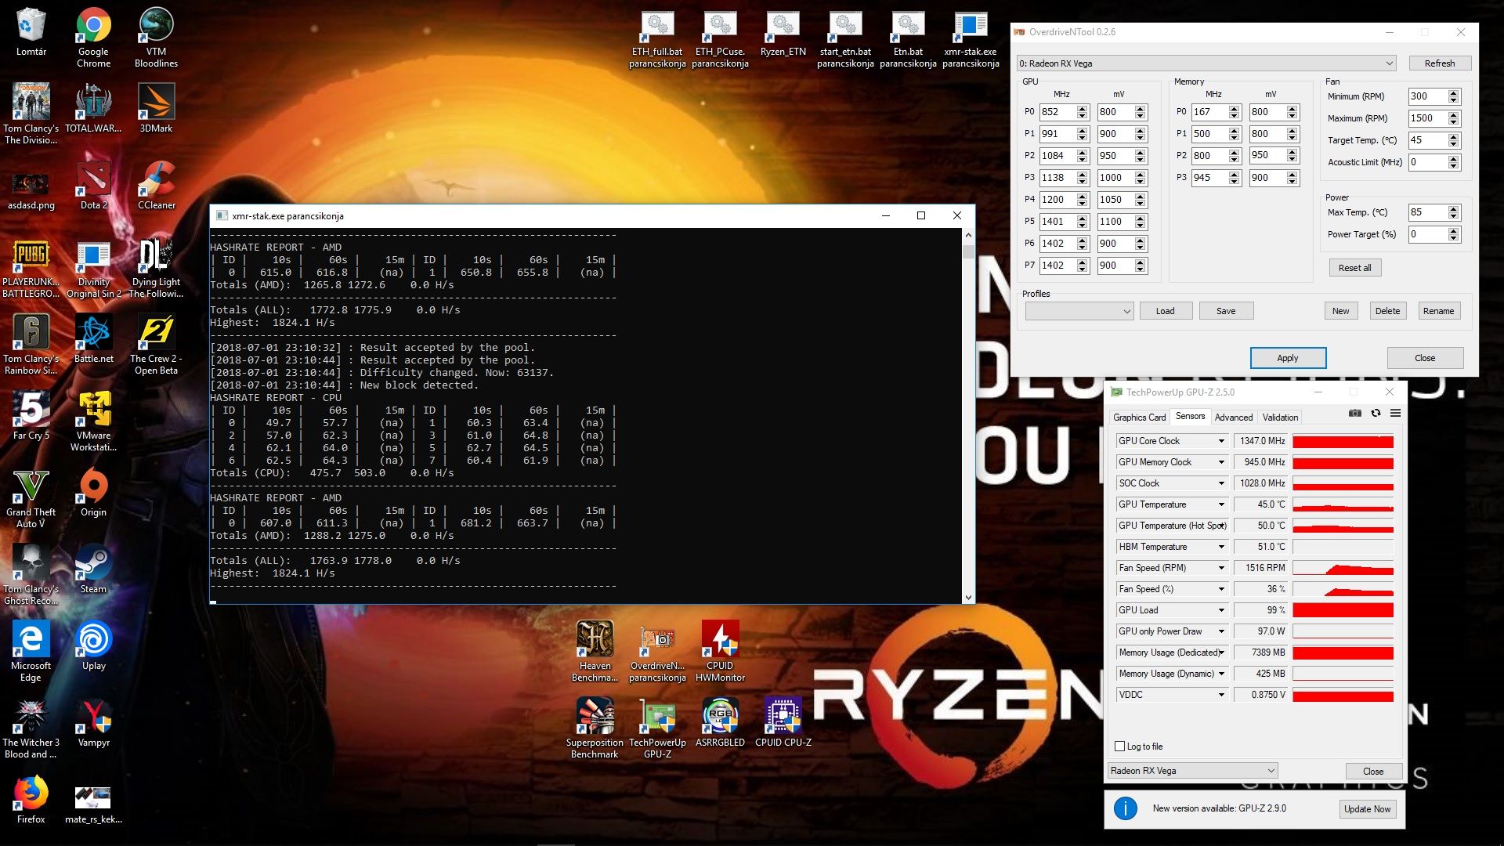Switch to Advanced tab in GPU-Z

(1234, 418)
